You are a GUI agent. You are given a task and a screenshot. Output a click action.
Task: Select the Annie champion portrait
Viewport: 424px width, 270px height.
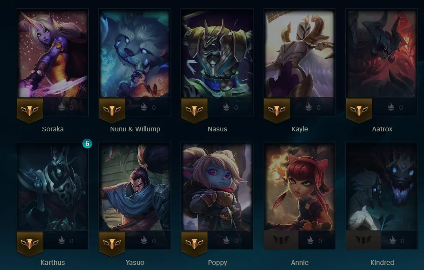(x=299, y=186)
